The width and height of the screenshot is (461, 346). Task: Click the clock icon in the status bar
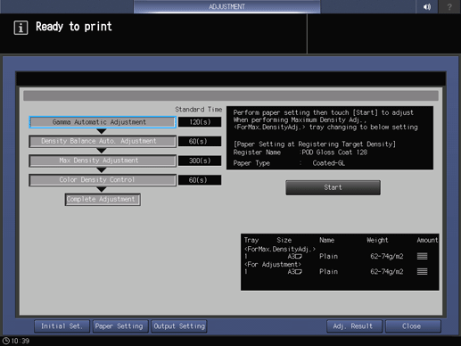click(x=6, y=341)
